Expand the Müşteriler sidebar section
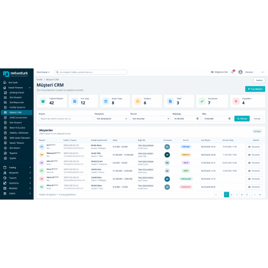The image size is (268, 268). (x=17, y=173)
